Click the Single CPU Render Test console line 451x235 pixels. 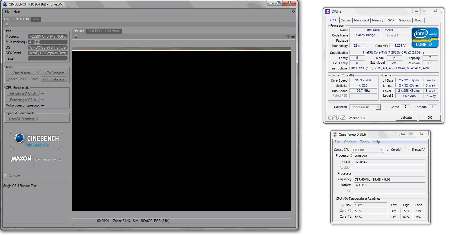20,186
